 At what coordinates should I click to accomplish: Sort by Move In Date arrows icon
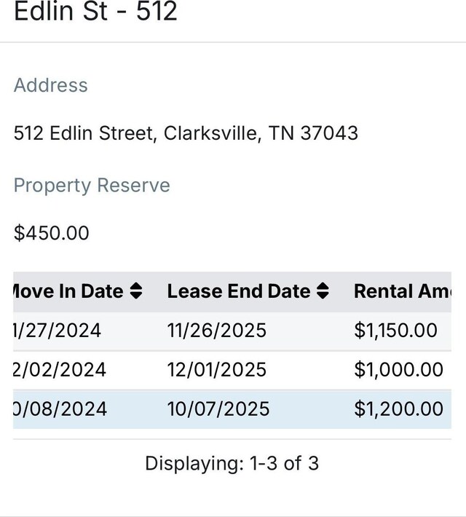(x=136, y=291)
